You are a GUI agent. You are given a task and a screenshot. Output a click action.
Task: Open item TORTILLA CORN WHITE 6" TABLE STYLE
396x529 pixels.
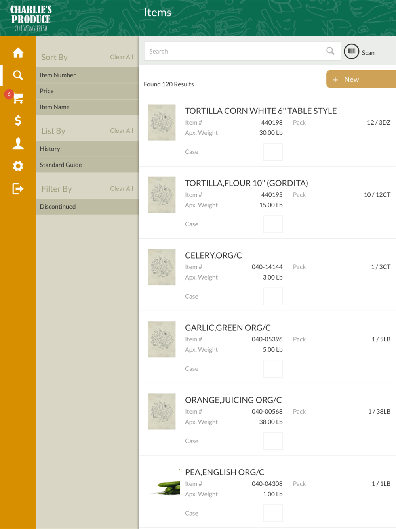261,111
